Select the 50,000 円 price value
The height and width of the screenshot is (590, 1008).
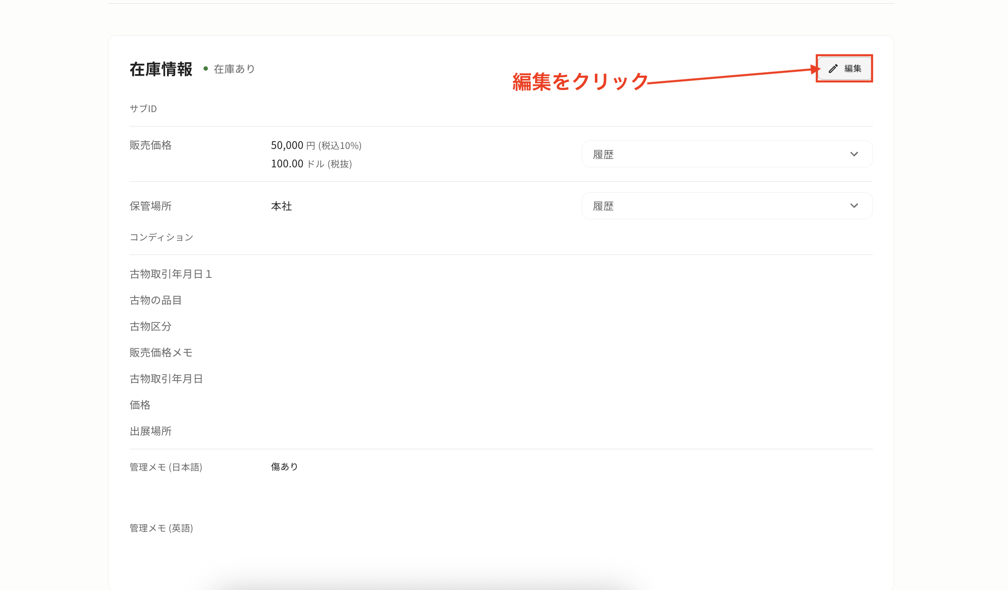(x=287, y=145)
